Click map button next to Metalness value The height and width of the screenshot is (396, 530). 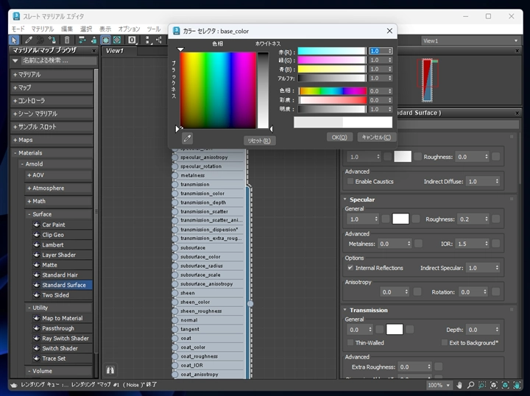tap(418, 244)
